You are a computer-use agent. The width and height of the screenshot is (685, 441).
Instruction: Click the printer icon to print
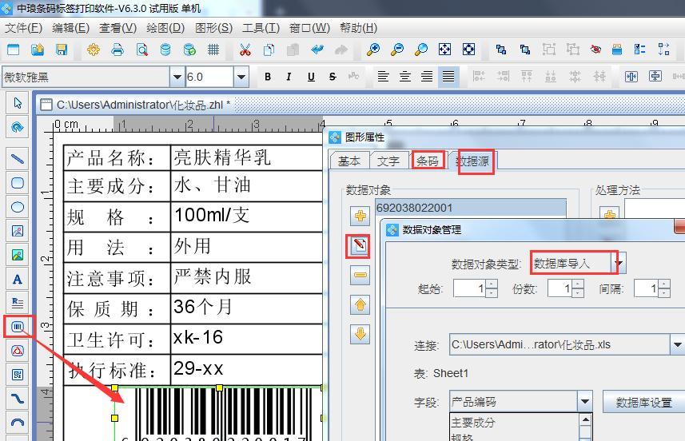click(x=117, y=50)
